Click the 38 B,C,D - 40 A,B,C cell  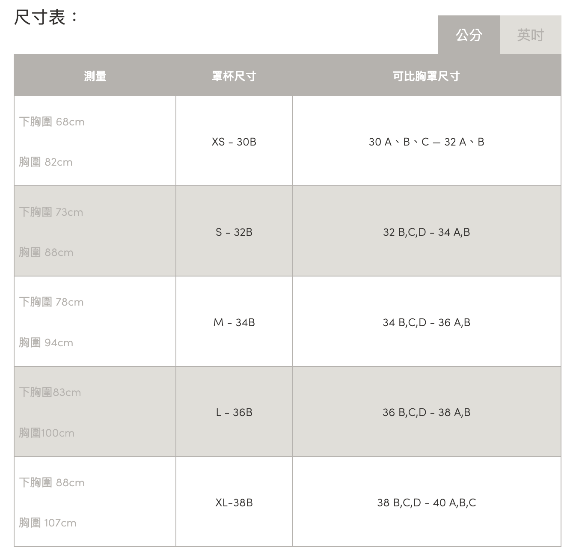(426, 502)
